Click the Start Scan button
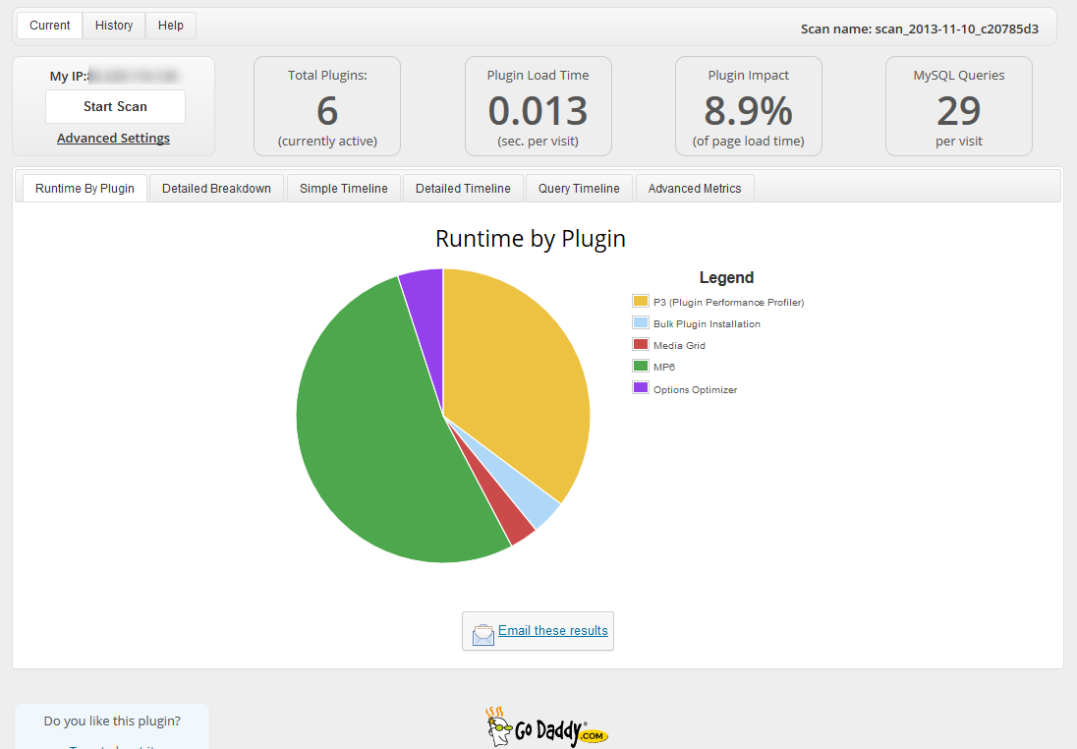 pyautogui.click(x=115, y=106)
